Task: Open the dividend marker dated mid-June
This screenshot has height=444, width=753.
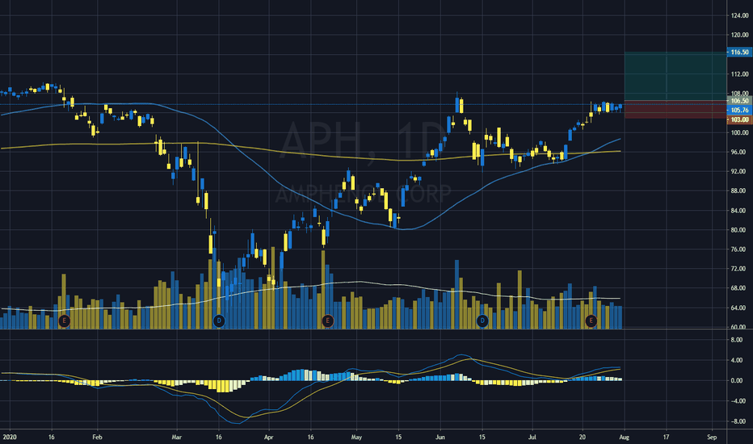Action: (482, 320)
